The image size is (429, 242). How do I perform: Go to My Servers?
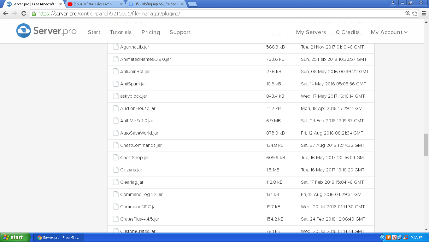pyautogui.click(x=311, y=32)
